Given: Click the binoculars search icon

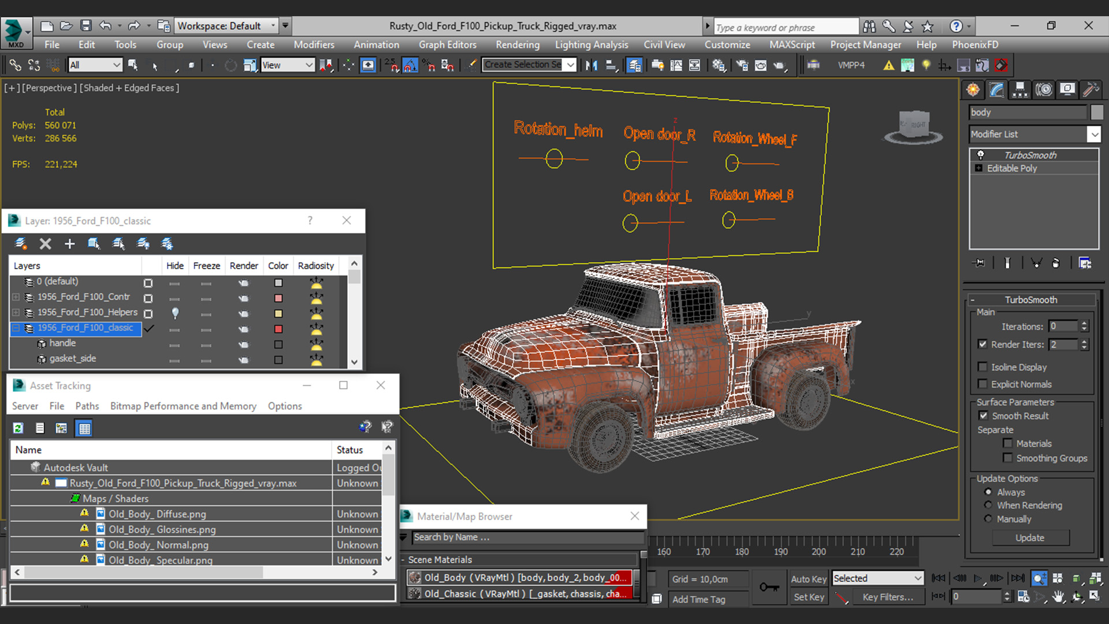Looking at the screenshot, I should pyautogui.click(x=869, y=26).
